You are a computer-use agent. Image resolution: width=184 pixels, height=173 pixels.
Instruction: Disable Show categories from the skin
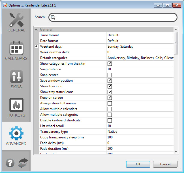tap(110, 64)
